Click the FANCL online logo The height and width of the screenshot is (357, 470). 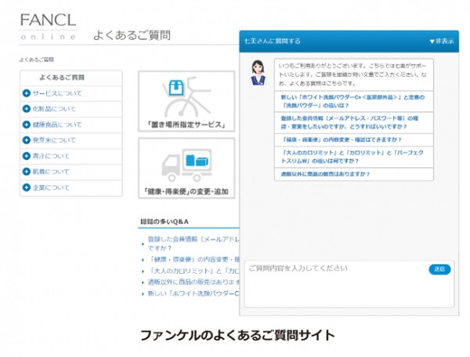49,27
